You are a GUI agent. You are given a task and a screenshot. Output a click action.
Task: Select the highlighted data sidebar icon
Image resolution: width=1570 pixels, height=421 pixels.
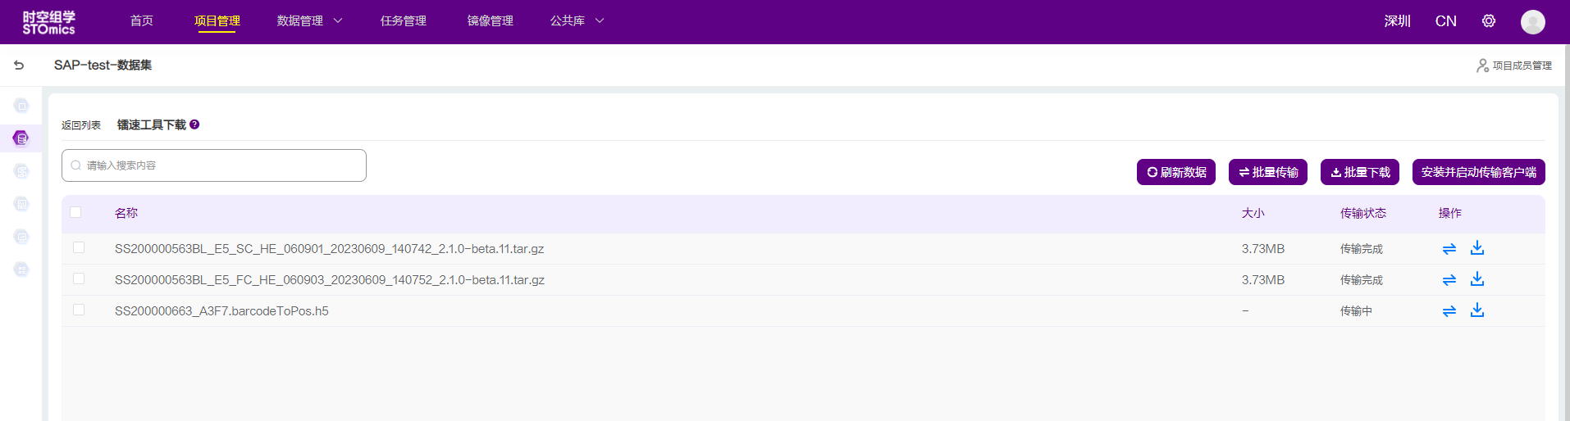pyautogui.click(x=21, y=138)
